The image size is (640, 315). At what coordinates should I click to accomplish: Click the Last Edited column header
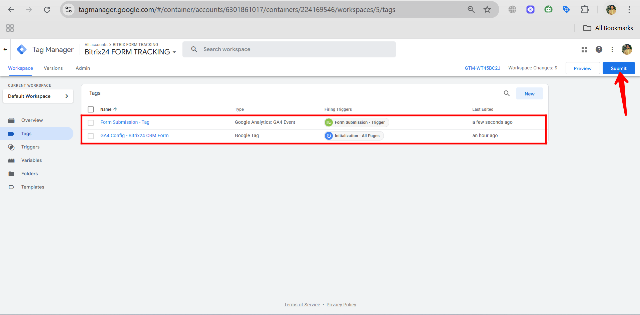(x=483, y=109)
